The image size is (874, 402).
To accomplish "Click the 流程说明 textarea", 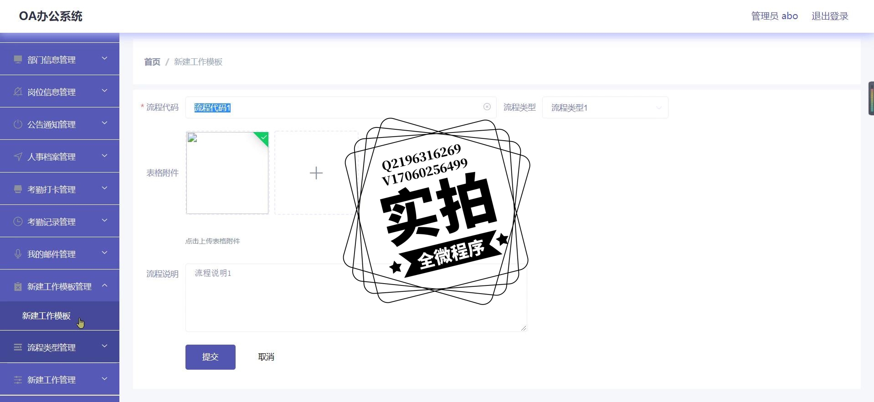I will (356, 298).
